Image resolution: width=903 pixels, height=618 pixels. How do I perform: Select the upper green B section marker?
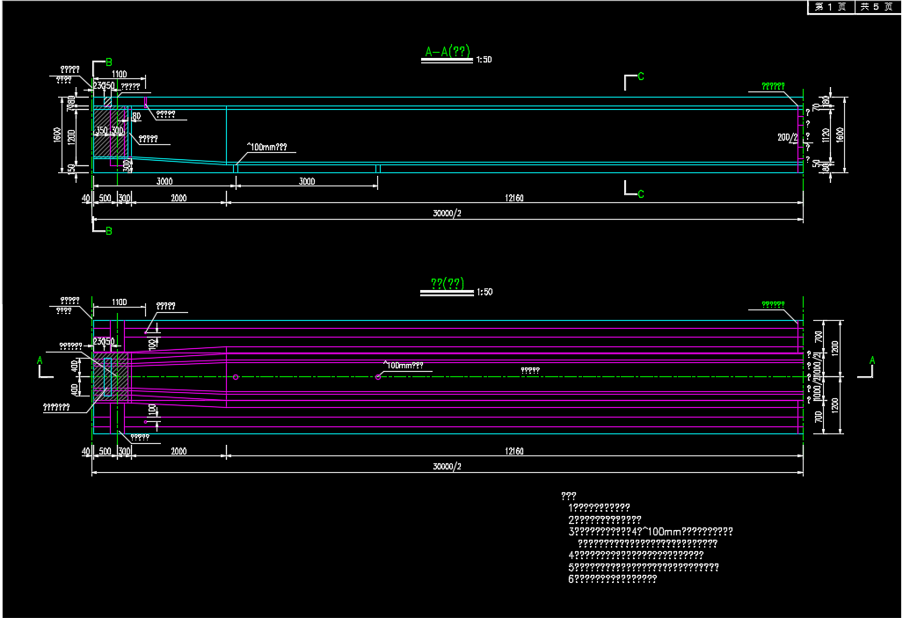pyautogui.click(x=108, y=62)
